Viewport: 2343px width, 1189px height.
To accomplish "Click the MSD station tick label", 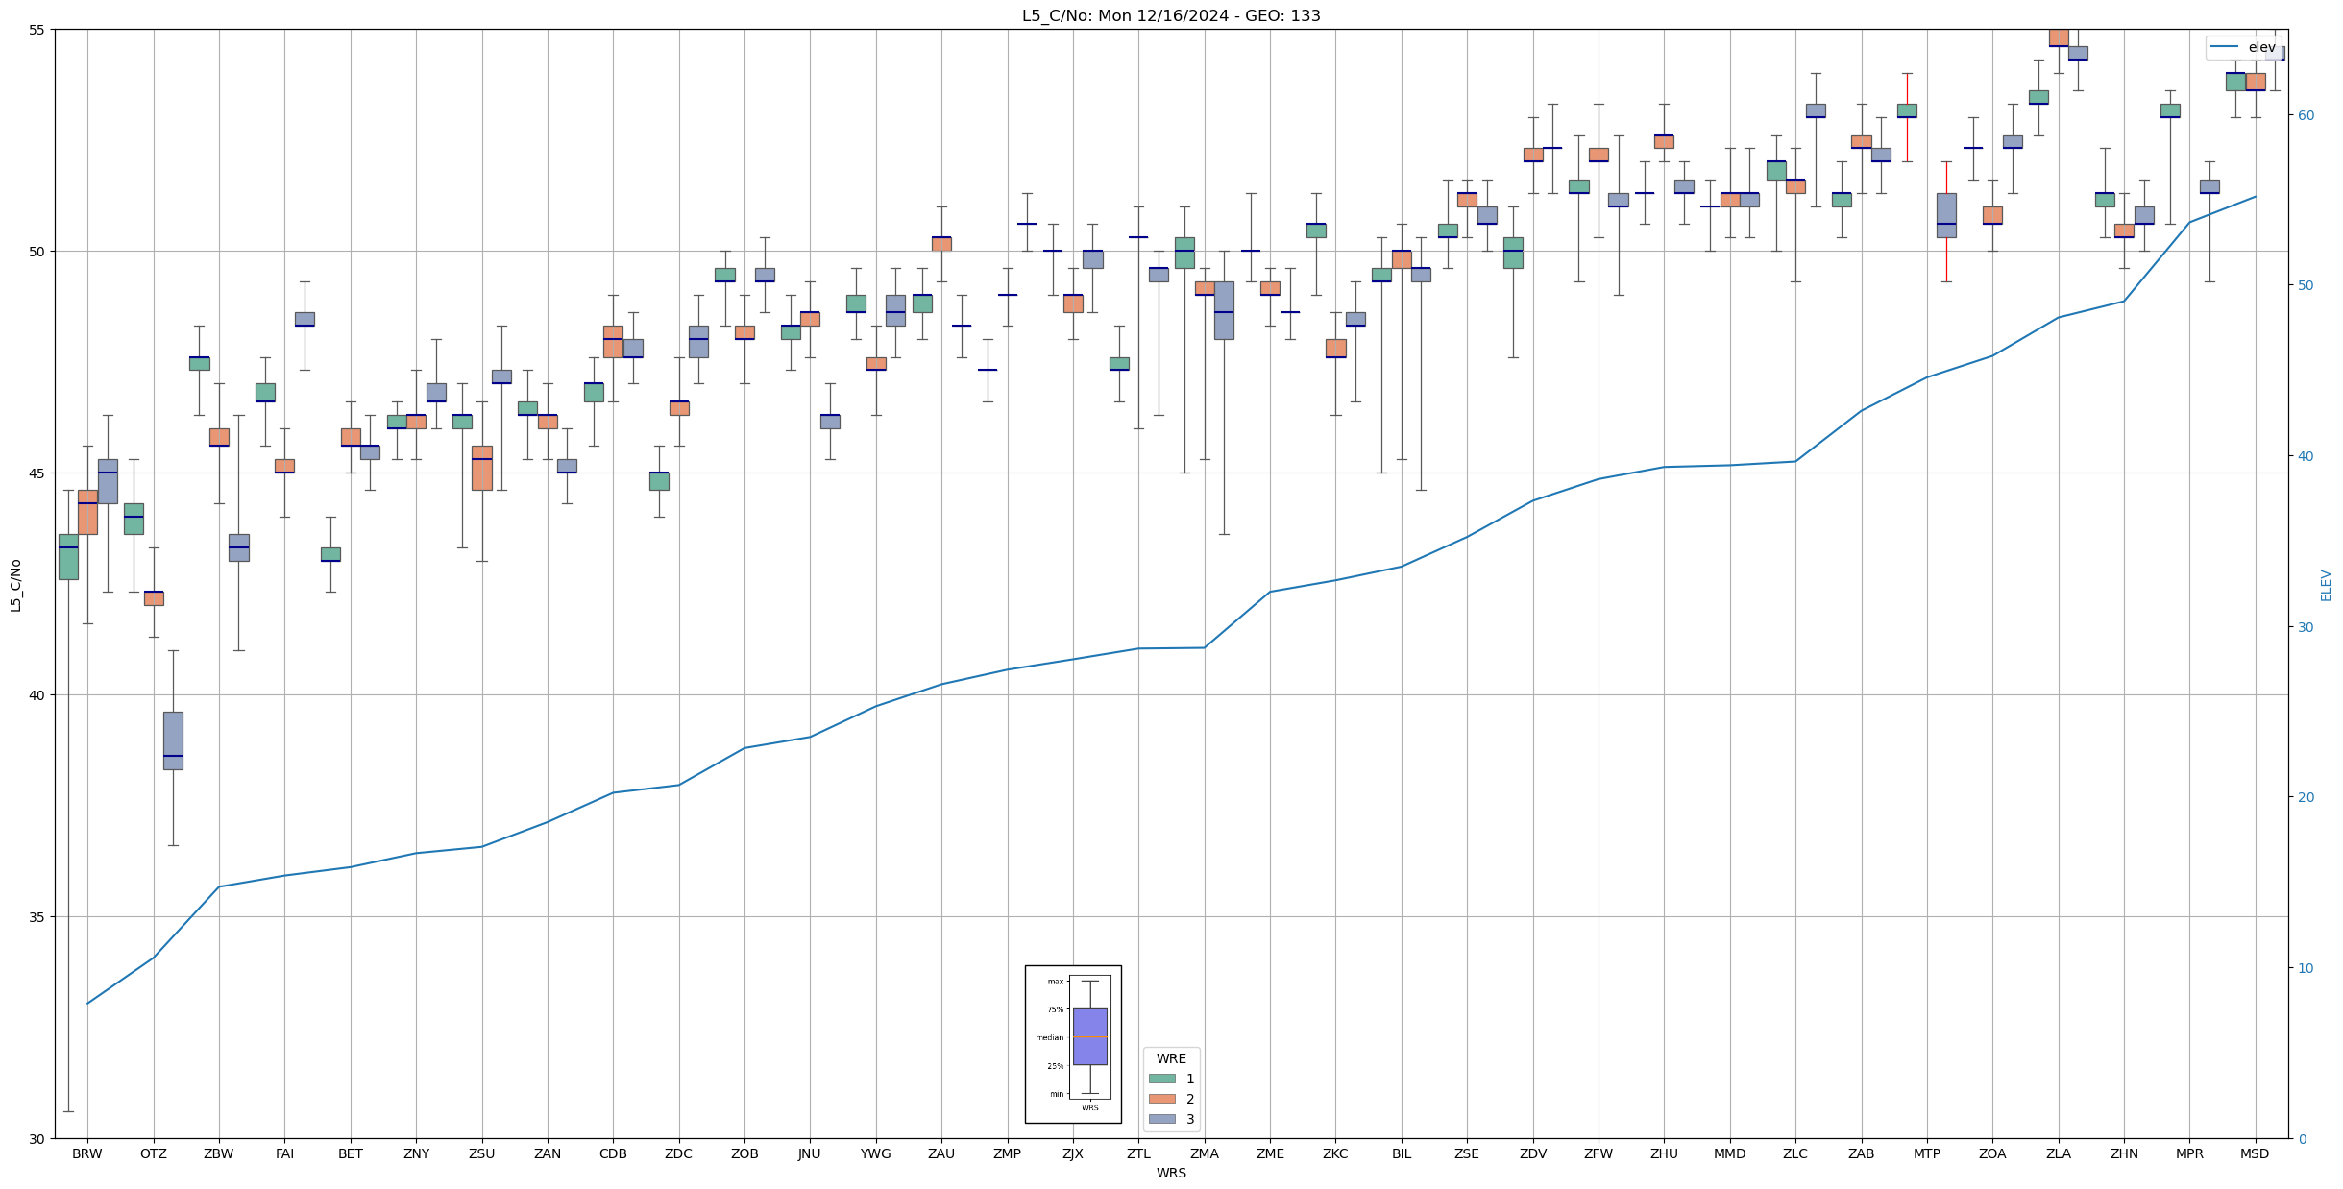I will point(2255,1153).
